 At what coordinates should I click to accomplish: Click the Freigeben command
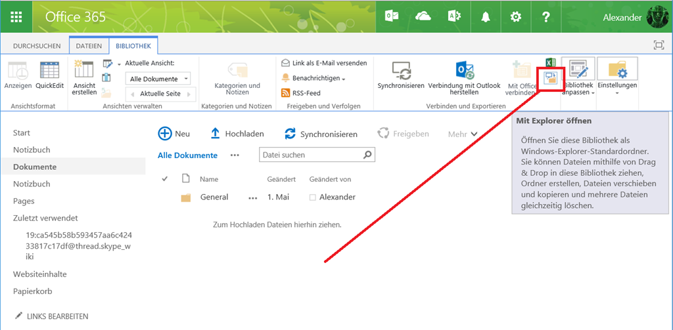[x=403, y=134]
